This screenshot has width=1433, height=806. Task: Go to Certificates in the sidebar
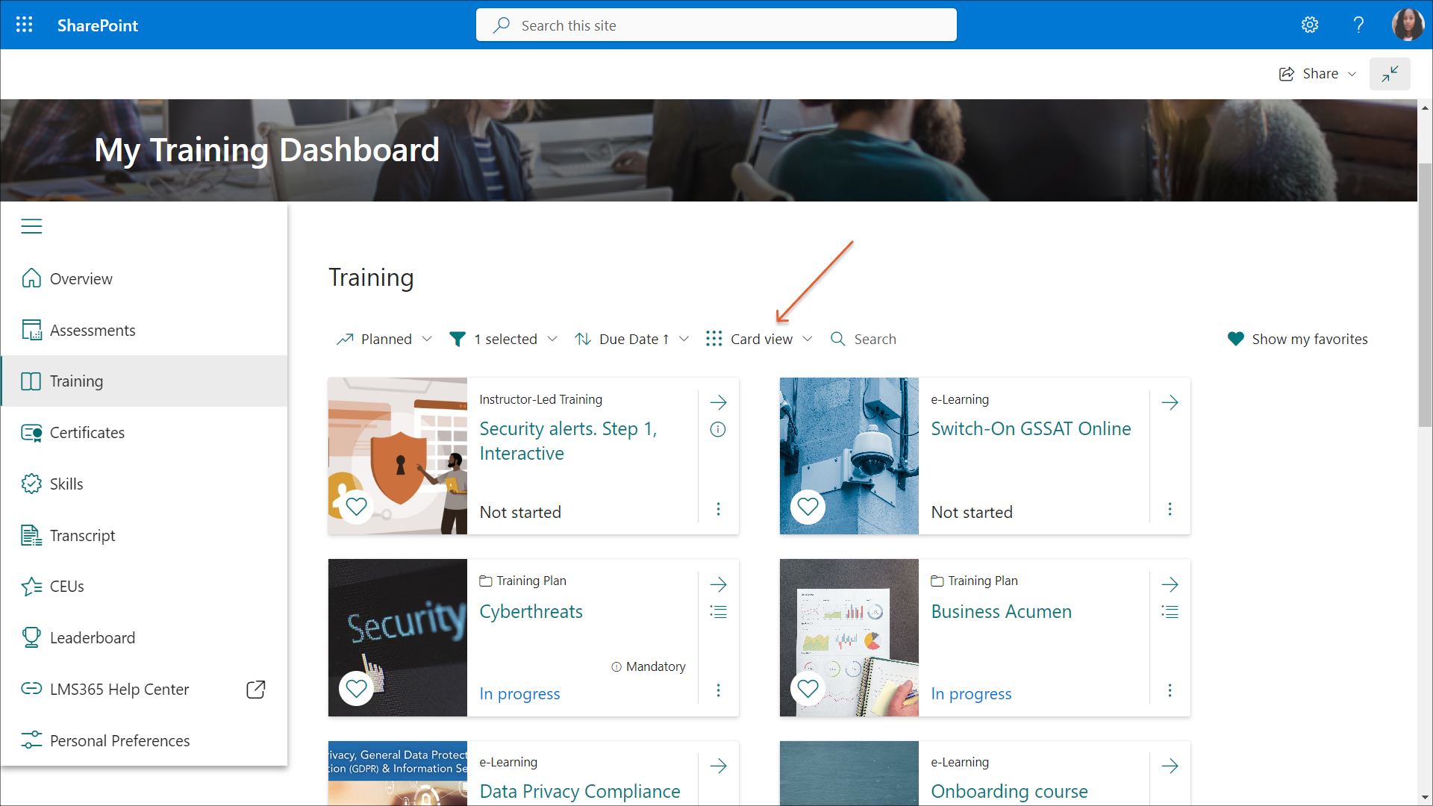click(x=87, y=433)
